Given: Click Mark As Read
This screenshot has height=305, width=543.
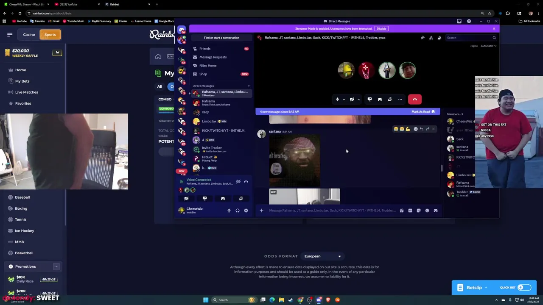Looking at the screenshot, I should 423,111.
